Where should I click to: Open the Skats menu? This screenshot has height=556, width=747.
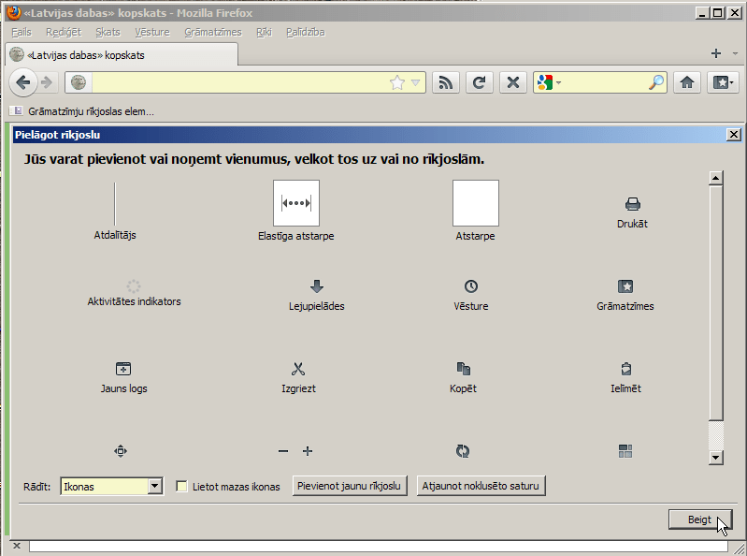[x=108, y=32]
